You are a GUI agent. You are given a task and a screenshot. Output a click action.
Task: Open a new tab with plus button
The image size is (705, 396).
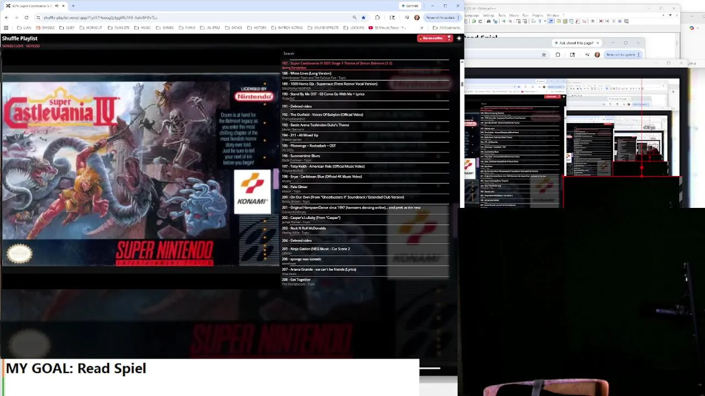click(x=73, y=5)
